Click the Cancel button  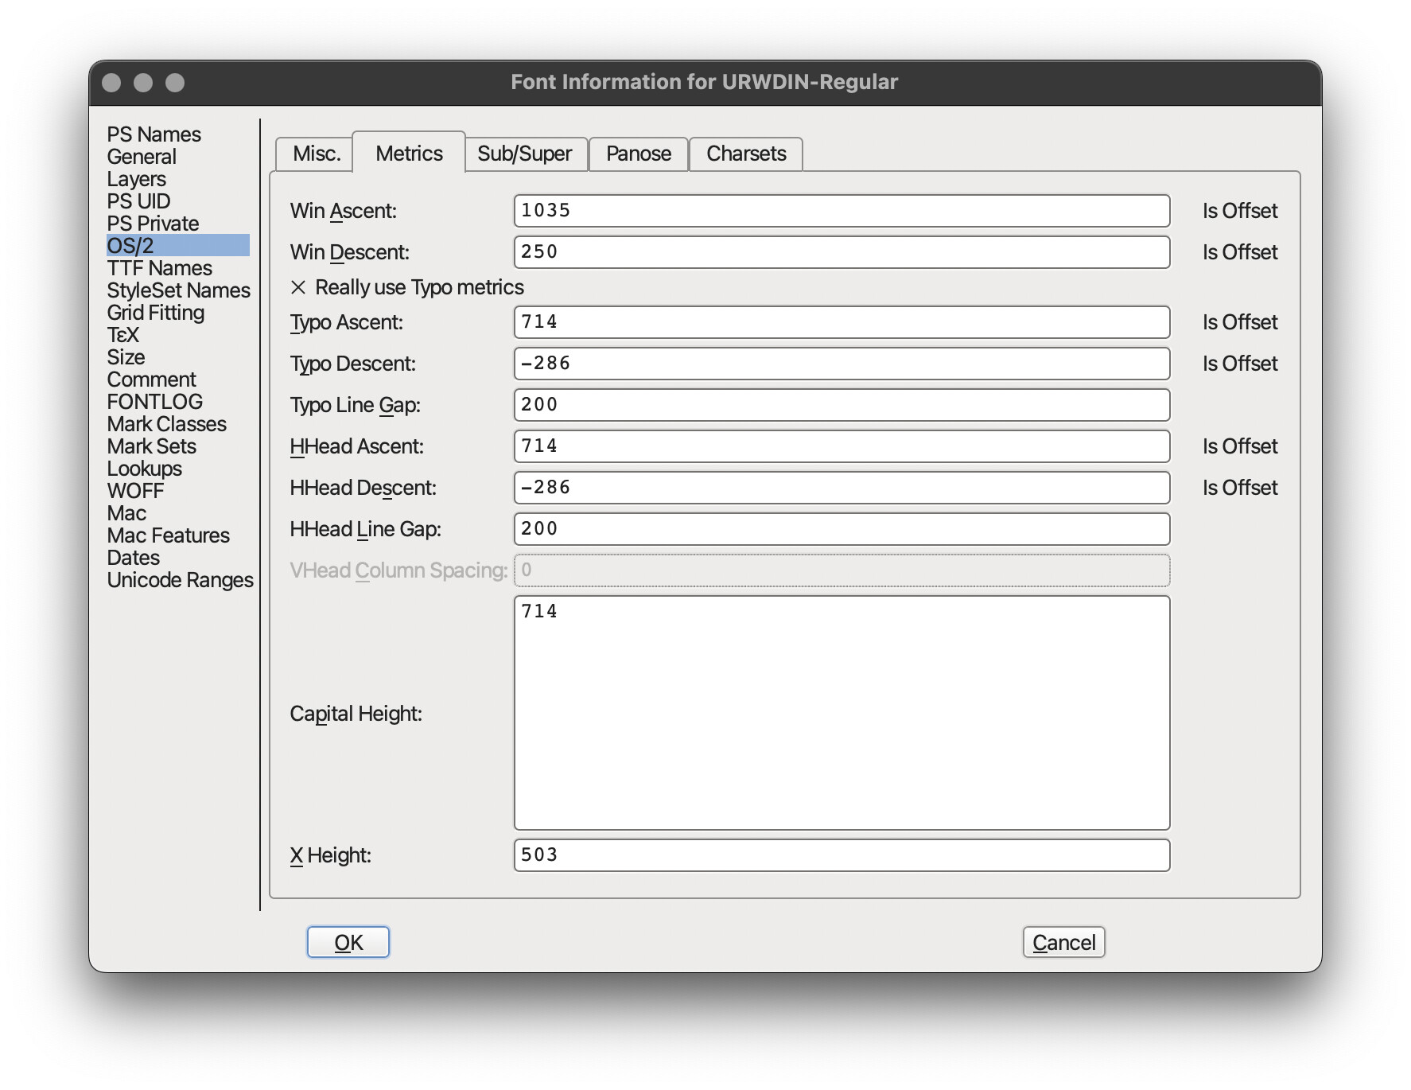pyautogui.click(x=1064, y=942)
